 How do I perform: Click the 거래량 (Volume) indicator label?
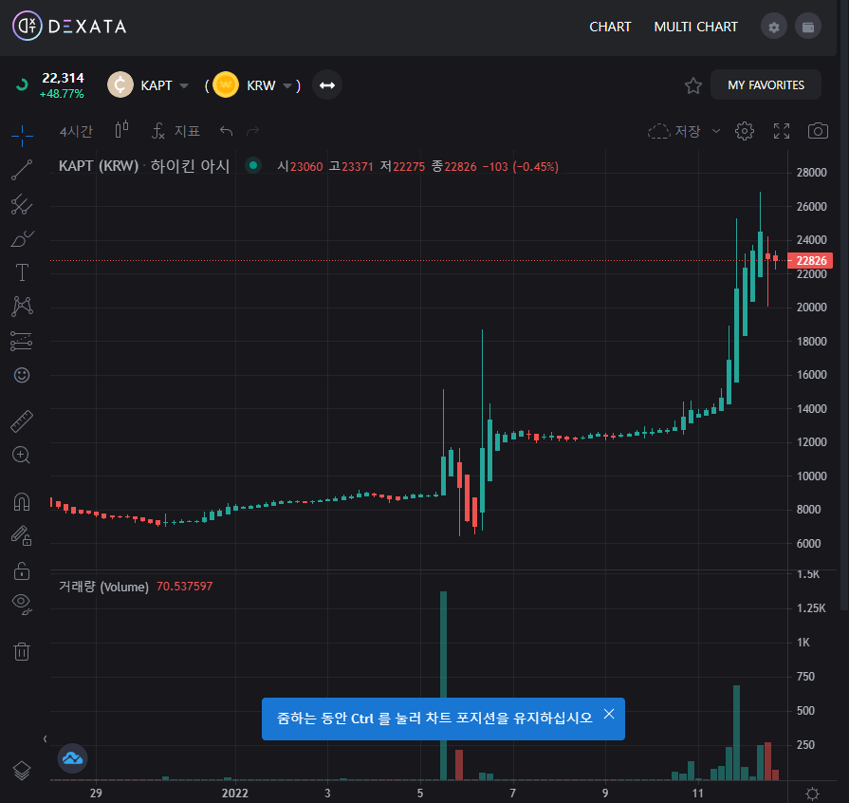(103, 587)
